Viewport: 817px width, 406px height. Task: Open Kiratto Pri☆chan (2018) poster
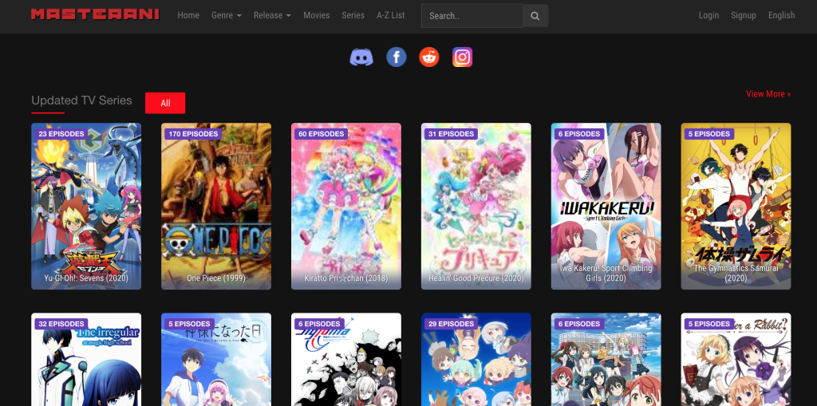(346, 206)
